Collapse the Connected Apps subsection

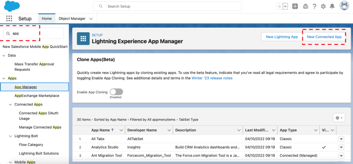[x=10, y=105]
